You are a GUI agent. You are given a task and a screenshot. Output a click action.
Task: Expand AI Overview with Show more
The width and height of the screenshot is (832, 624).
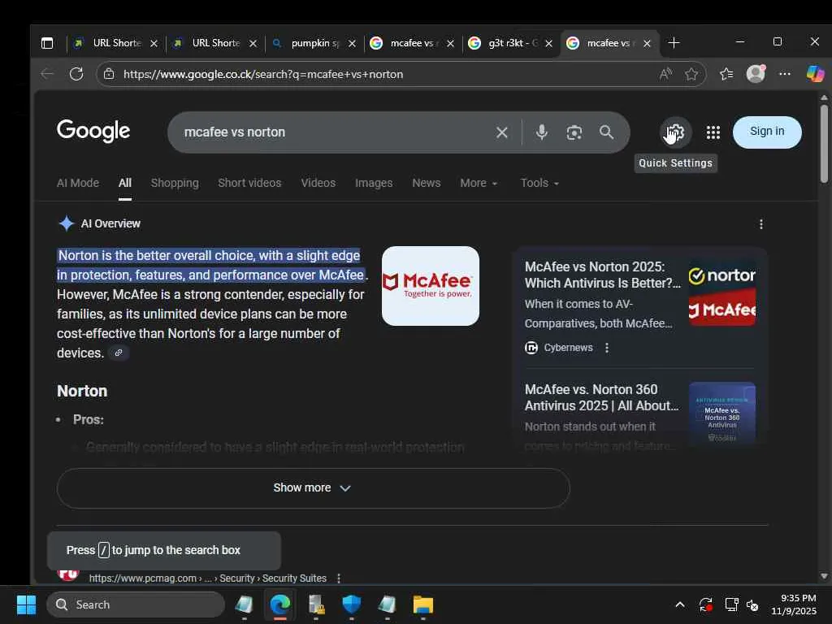(x=313, y=488)
